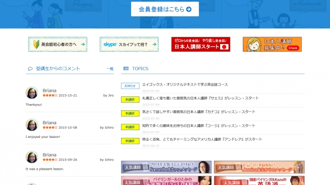
Task: Open the バイリンガールひとみ banner
Action: coord(166,181)
